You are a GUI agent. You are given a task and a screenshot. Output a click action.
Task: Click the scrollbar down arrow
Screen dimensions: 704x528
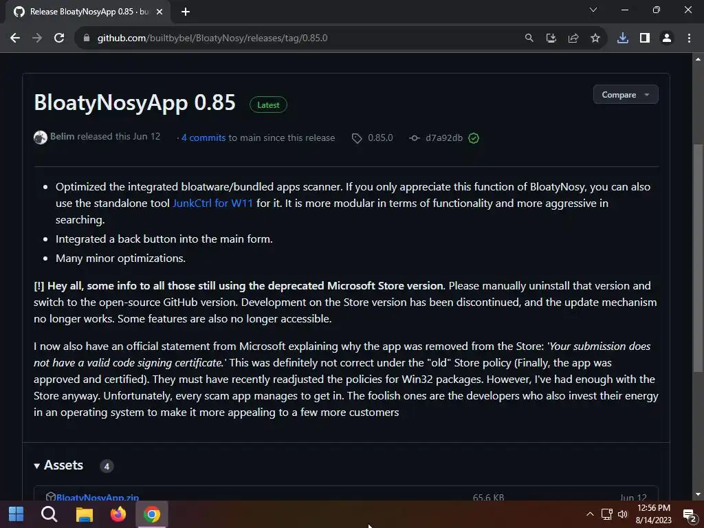698,494
